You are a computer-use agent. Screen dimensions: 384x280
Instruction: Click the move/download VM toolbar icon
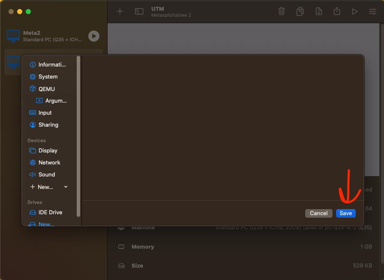click(x=318, y=11)
